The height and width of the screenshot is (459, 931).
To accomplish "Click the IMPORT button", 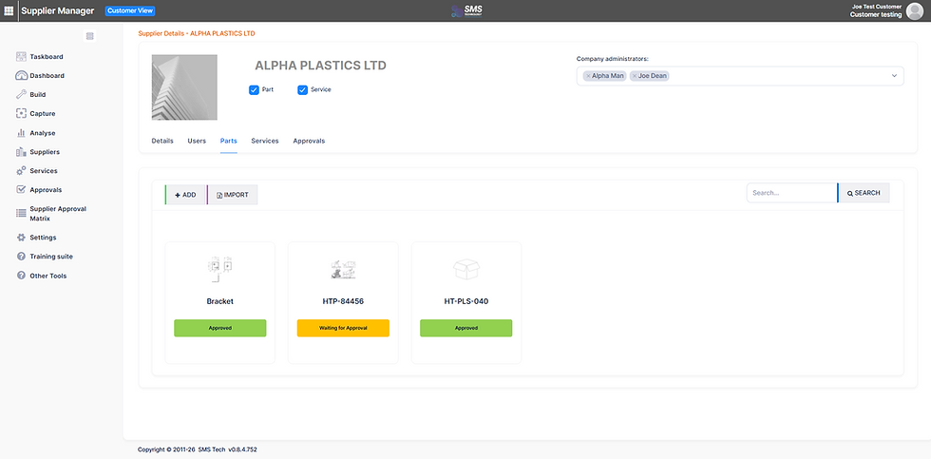I will (232, 195).
